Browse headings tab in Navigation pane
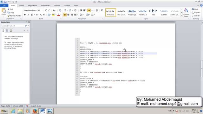This screenshot has height=114, width=203. [3, 30]
